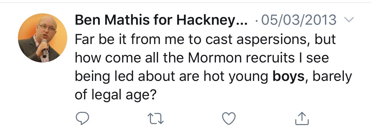Click the bold word "boys" in the tweet
Image resolution: width=371 pixels, height=130 pixels.
click(x=288, y=77)
